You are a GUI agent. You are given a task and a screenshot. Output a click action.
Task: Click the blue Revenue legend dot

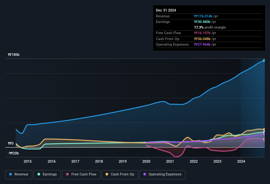11,174
